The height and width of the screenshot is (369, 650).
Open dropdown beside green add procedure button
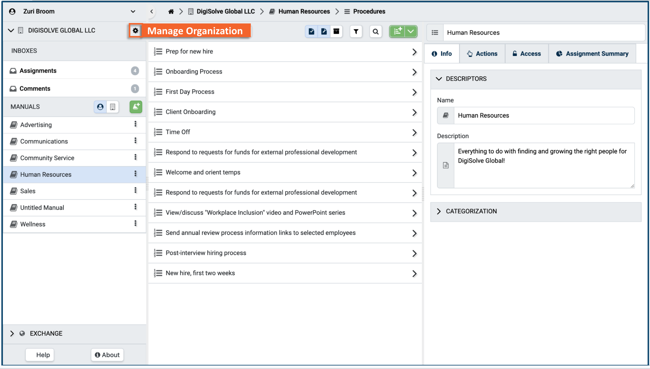[411, 32]
